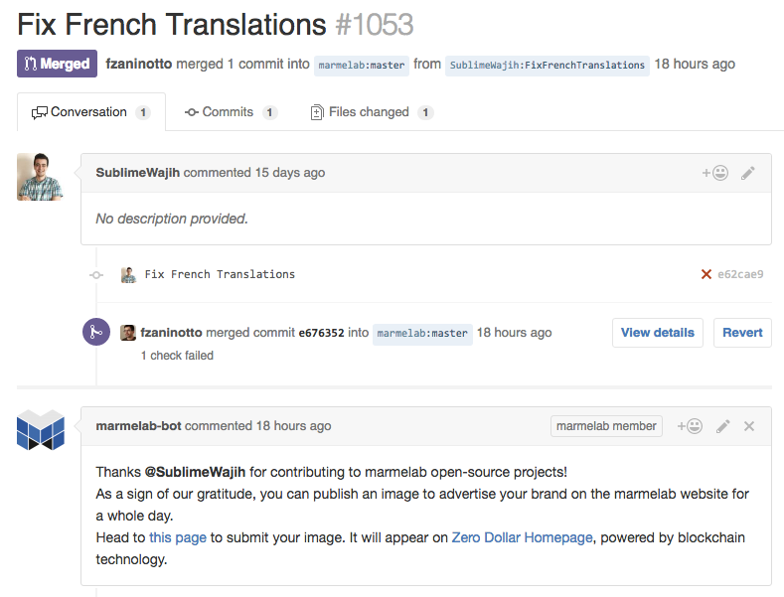Click the purple merge icon in timeline
784x597 pixels.
[95, 333]
